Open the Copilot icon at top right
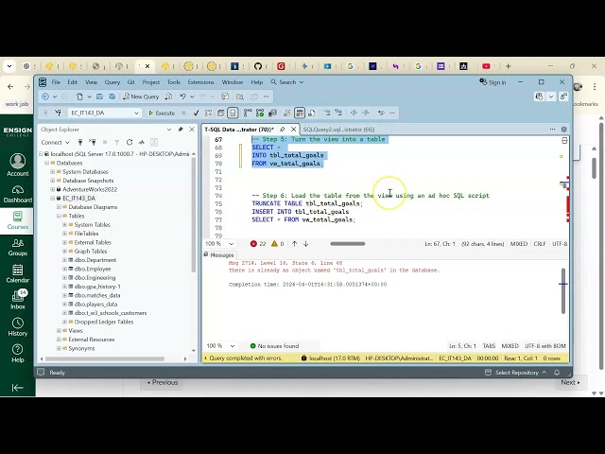This screenshot has height=454, width=605. click(540, 96)
